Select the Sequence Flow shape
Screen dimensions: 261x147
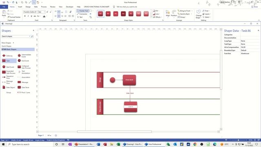[8, 77]
